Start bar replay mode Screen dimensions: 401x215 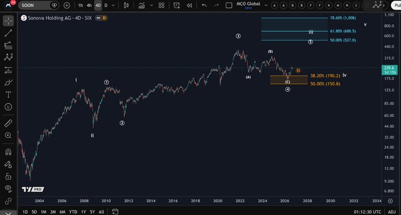click(x=189, y=5)
